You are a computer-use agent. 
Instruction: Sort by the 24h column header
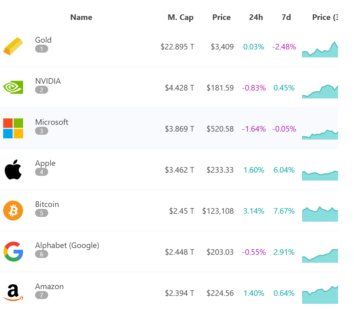(x=256, y=17)
